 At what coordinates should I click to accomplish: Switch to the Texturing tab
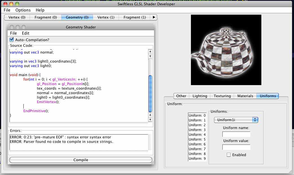tap(222, 96)
